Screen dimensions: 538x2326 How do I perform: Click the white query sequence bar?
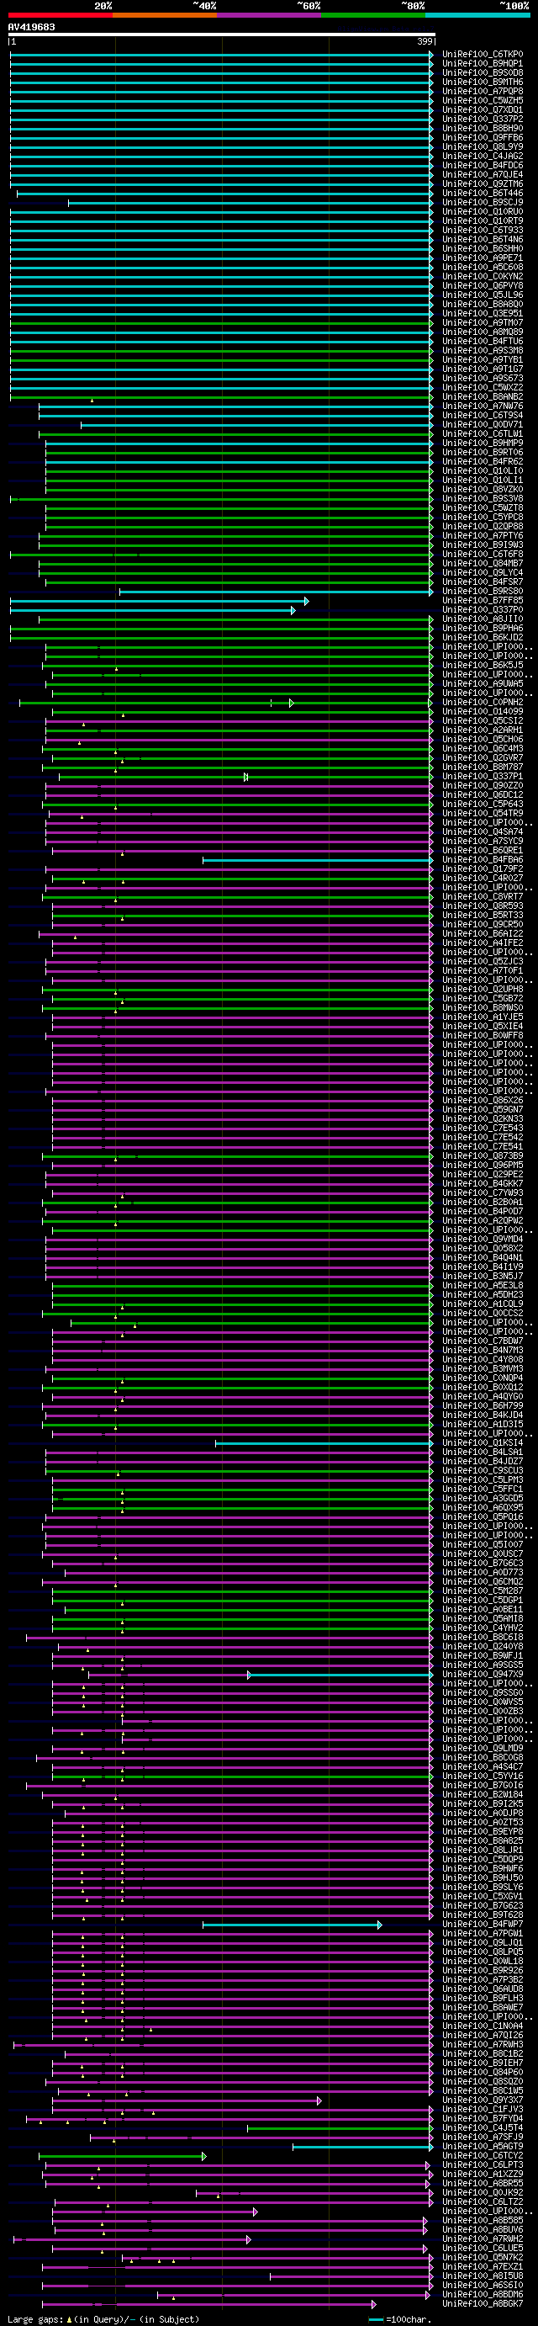(x=222, y=35)
